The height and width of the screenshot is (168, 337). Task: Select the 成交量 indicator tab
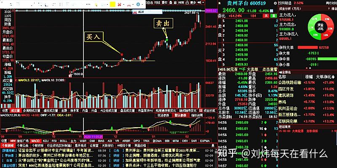(16, 110)
